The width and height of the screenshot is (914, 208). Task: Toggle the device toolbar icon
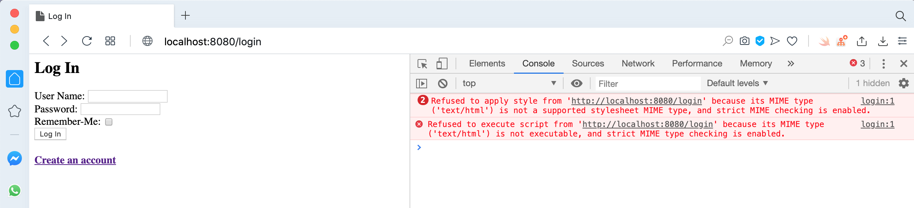click(442, 63)
